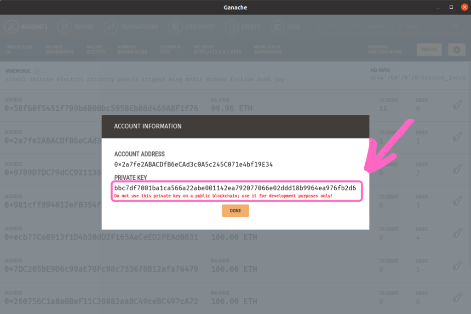This screenshot has width=471, height=314.
Task: Click the 99.96 ETH balance
Action: point(232,108)
